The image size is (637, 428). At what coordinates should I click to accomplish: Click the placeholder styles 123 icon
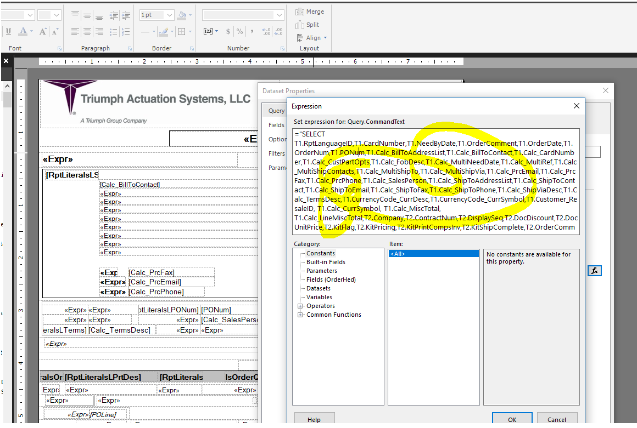click(208, 31)
